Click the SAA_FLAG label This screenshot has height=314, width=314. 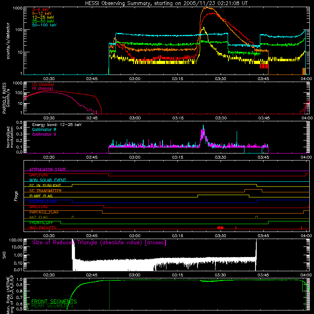[38, 207]
